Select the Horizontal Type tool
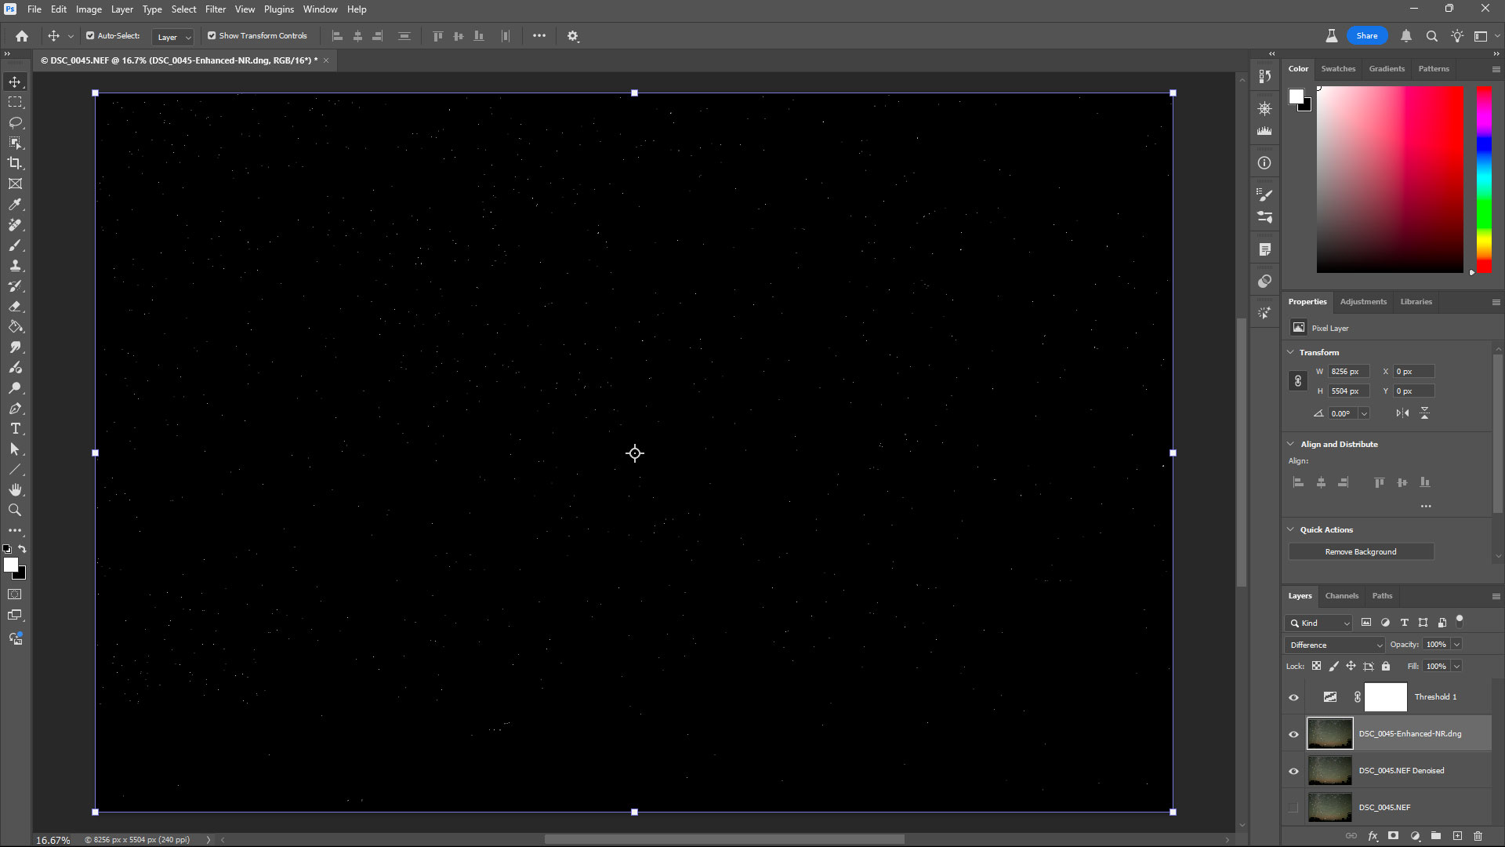 14,428
